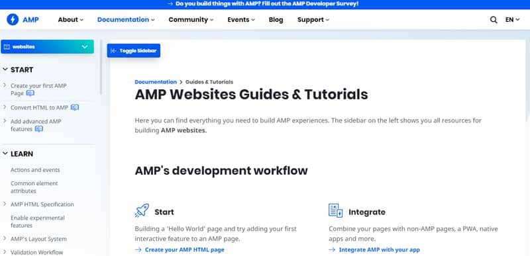The height and width of the screenshot is (256, 530).
Task: Click the Guides & Tutorials breadcrumb text
Action: [209, 82]
